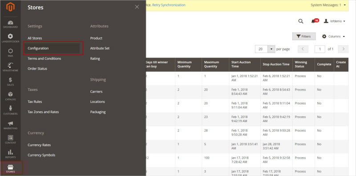Open Locations shipping menu item
The image size is (356, 176).
pyautogui.click(x=97, y=102)
